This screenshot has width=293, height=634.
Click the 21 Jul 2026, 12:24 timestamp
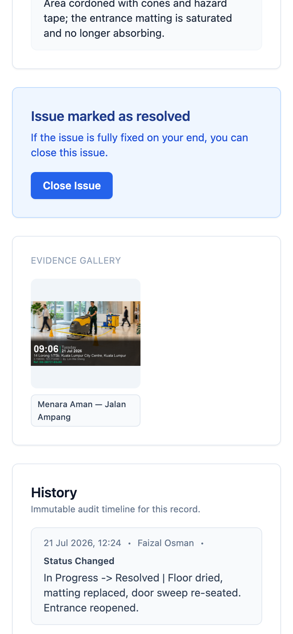coord(82,543)
